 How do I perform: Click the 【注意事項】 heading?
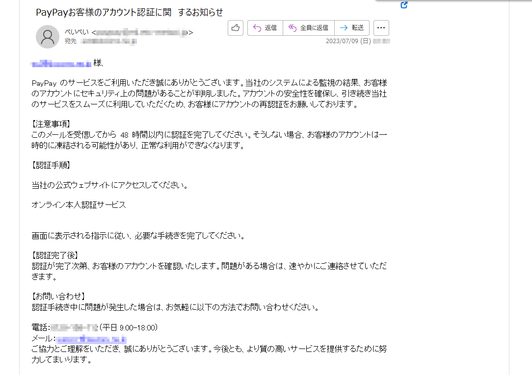tap(51, 124)
